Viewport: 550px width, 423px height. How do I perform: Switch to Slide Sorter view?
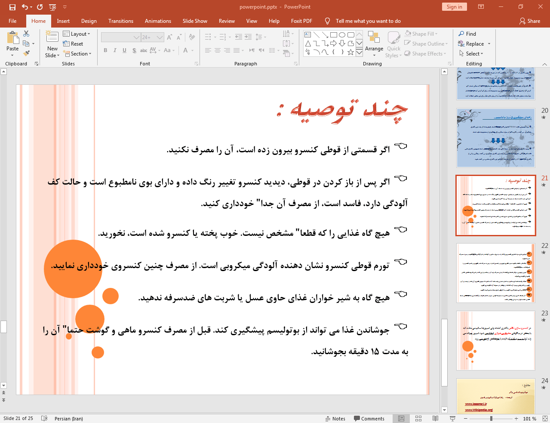point(418,418)
